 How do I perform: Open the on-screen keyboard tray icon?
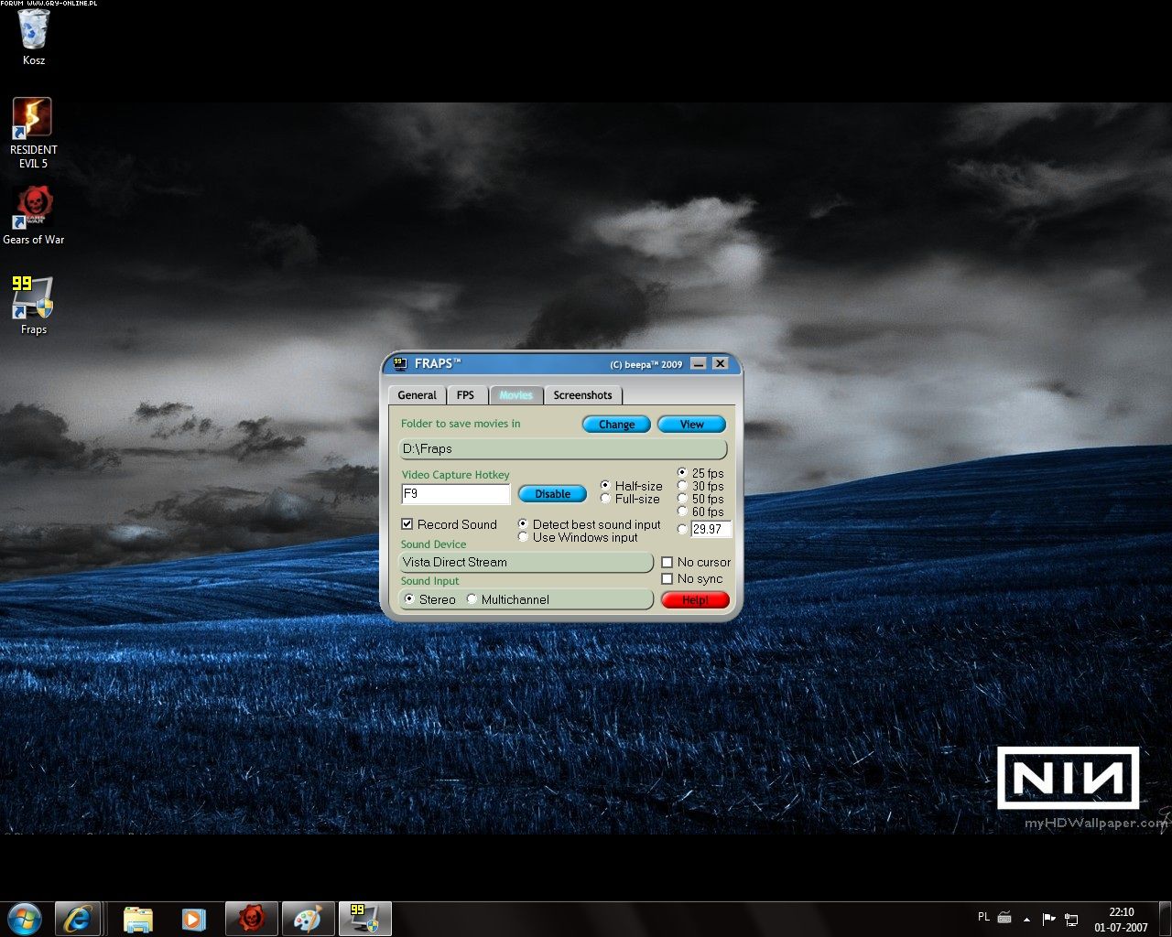[1004, 918]
